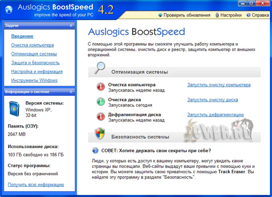The height and width of the screenshot is (197, 272).
Task: Open Защита и безопасность section
Action: [x=35, y=63]
